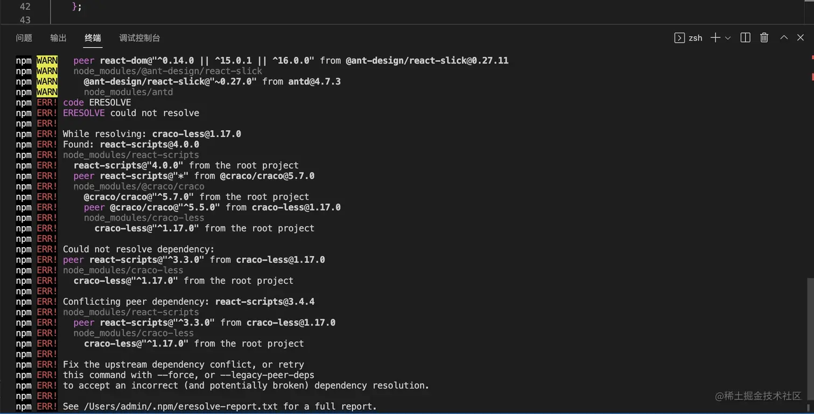814x414 pixels.
Task: Click the zsh terminal name label
Action: [x=696, y=38]
